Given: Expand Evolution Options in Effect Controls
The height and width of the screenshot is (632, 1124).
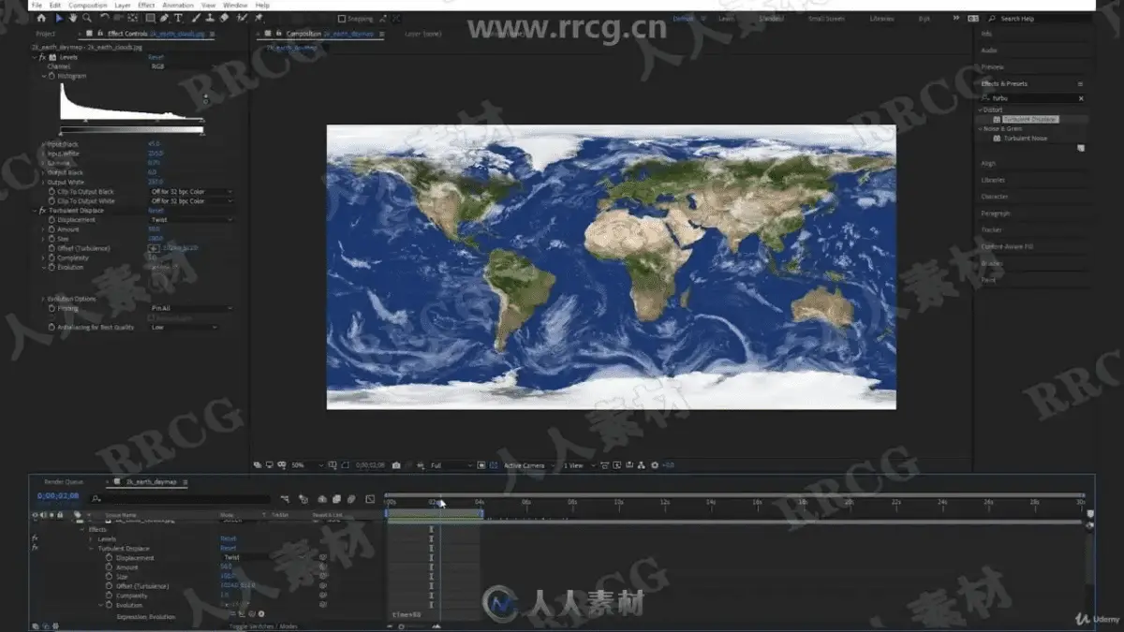Looking at the screenshot, I should click(44, 299).
